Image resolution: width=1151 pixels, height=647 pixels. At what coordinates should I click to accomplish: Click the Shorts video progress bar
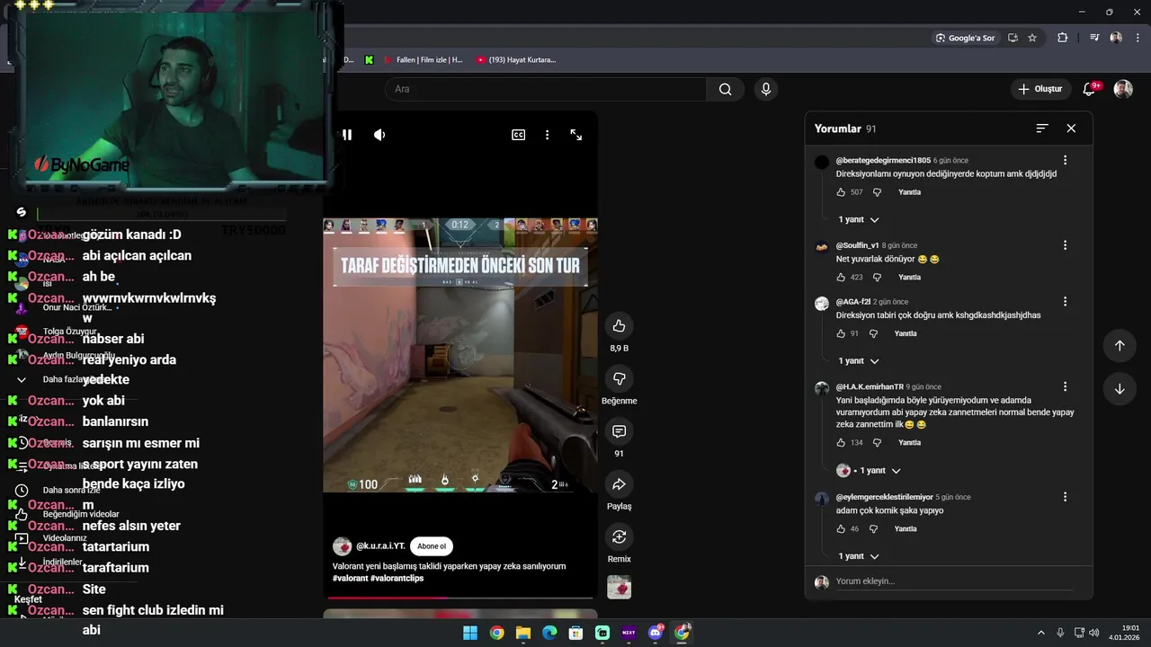(x=460, y=597)
